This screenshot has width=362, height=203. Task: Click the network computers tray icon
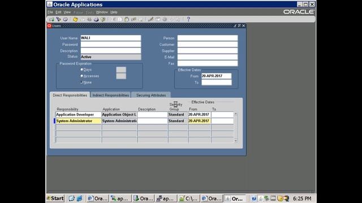286,198
